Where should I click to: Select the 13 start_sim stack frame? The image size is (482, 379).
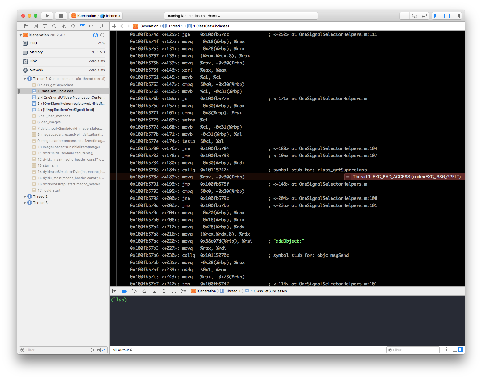click(x=63, y=165)
